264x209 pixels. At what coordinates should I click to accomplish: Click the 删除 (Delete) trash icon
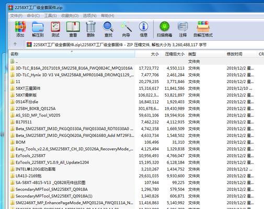[91, 29]
